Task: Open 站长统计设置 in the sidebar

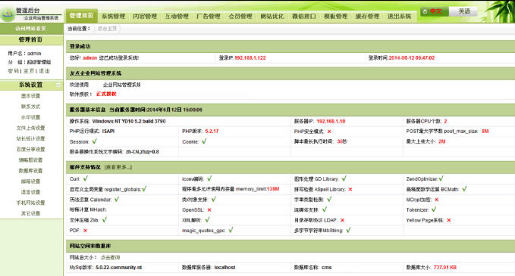Action: click(x=30, y=138)
